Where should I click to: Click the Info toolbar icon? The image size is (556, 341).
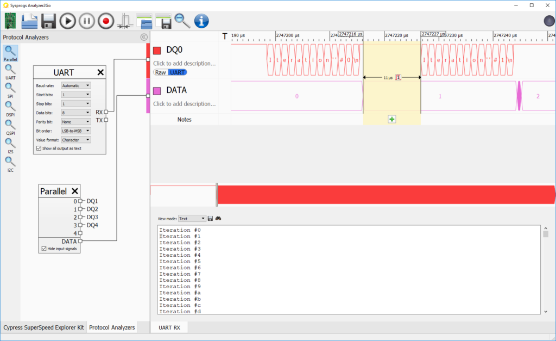tap(201, 21)
